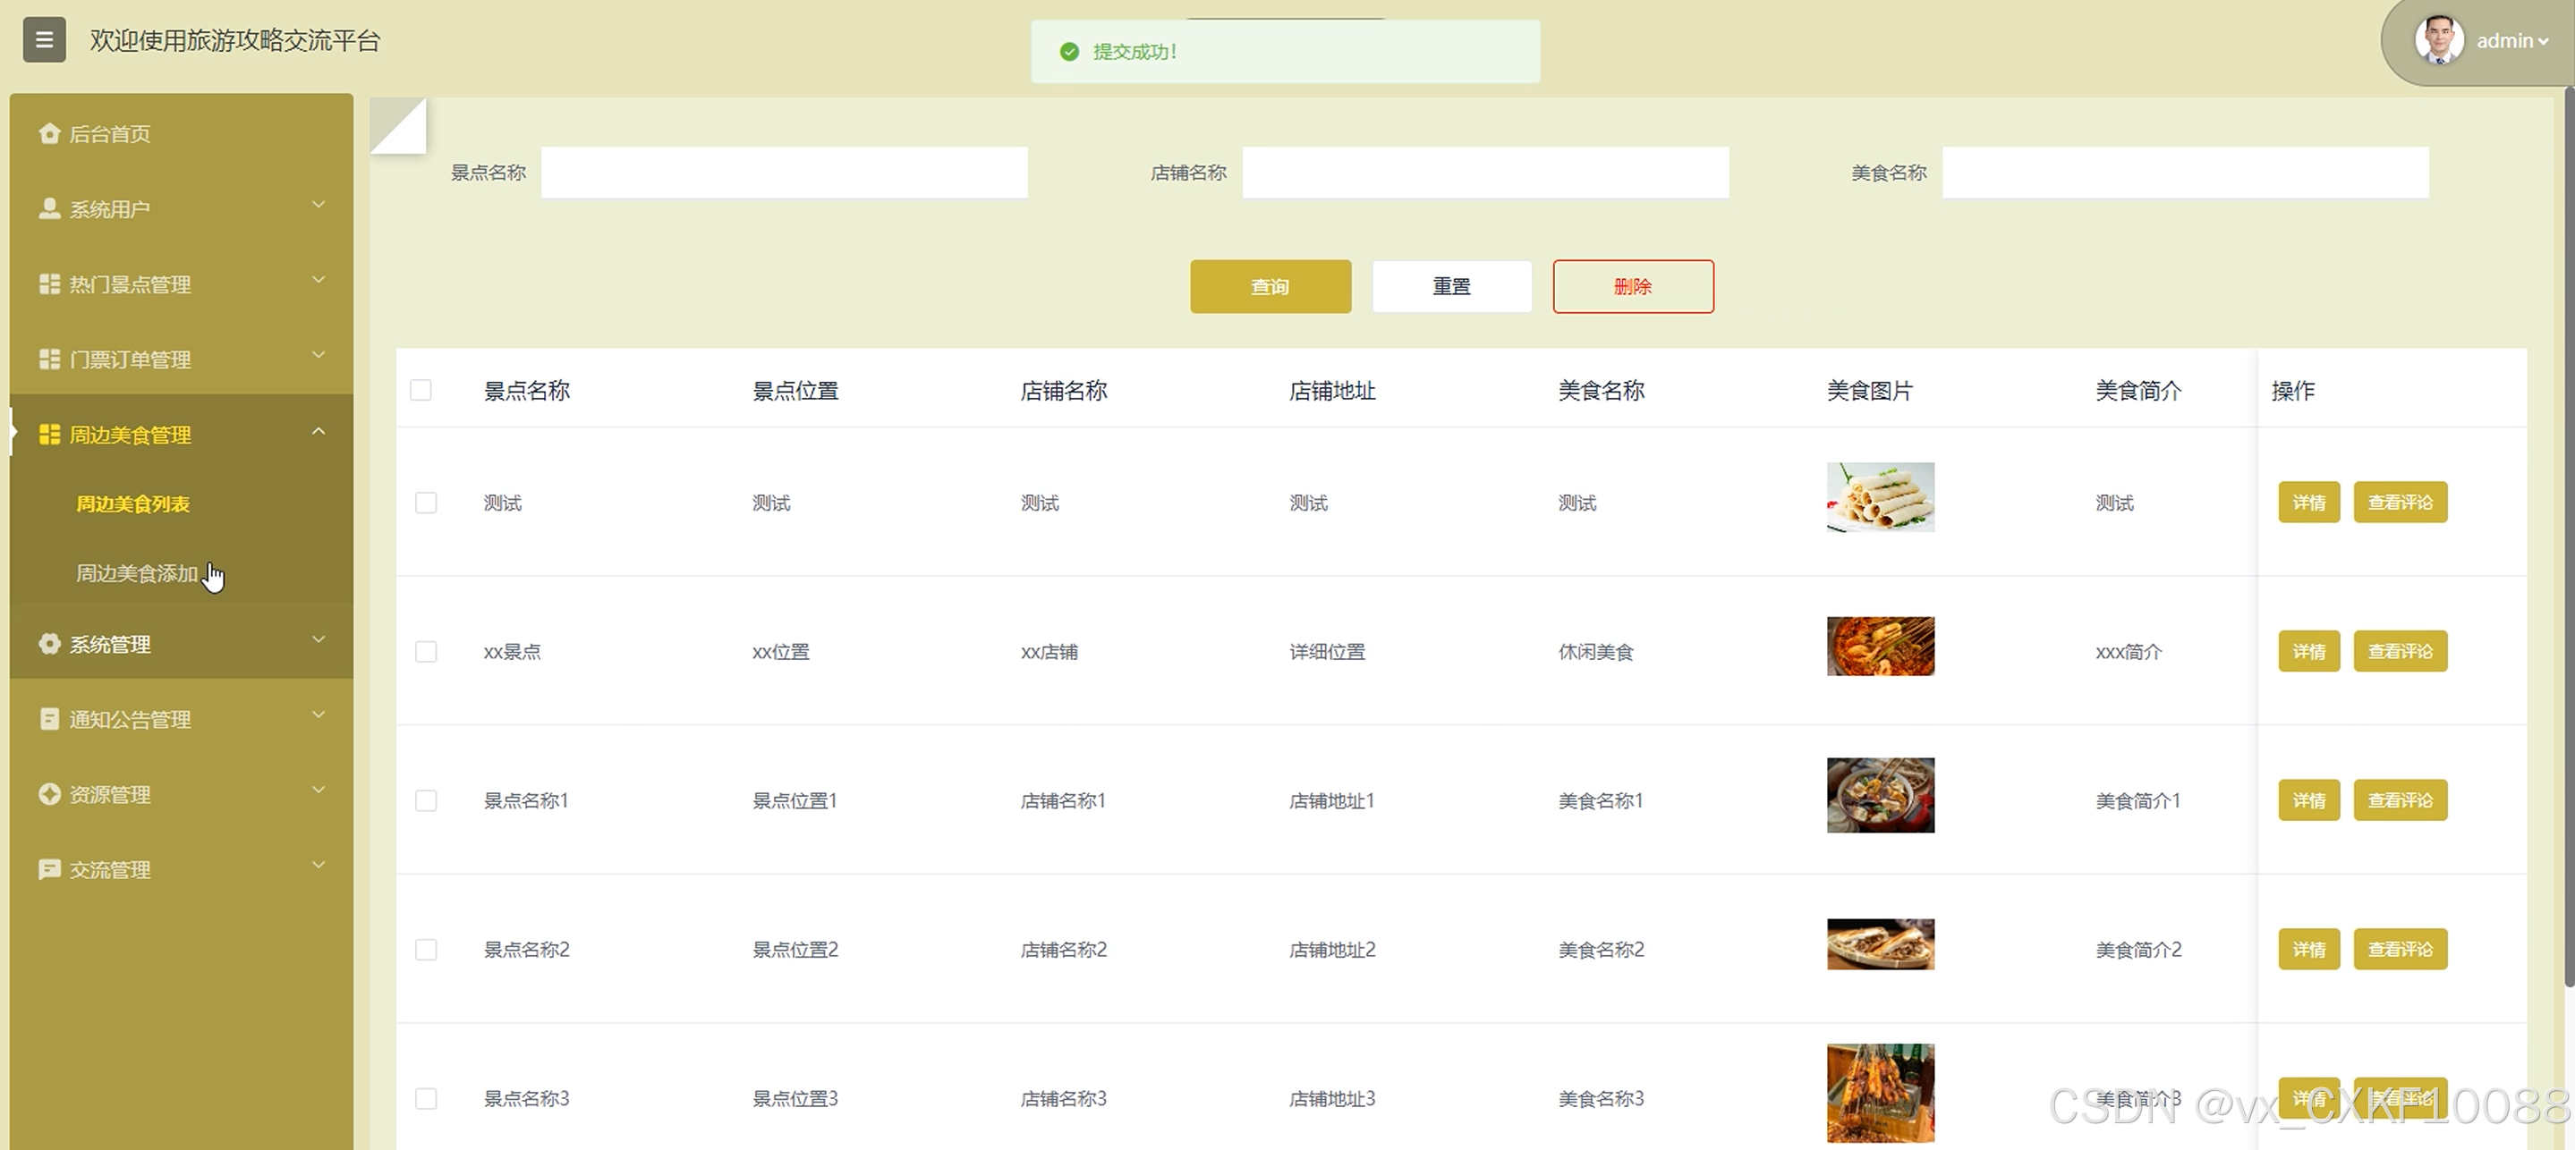Click the 系统用户 person icon
Viewport: 2575px width, 1150px height.
click(x=49, y=207)
